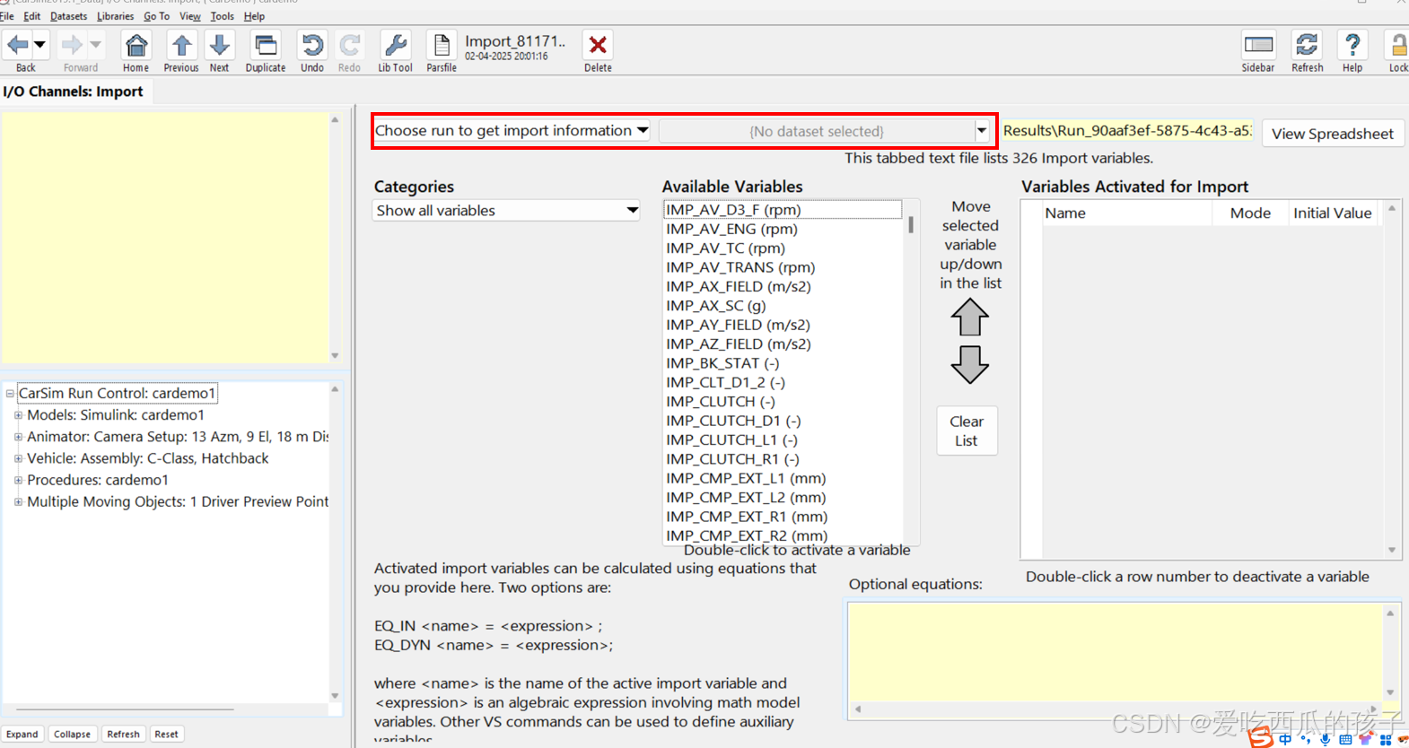Undo the last change

click(x=312, y=45)
